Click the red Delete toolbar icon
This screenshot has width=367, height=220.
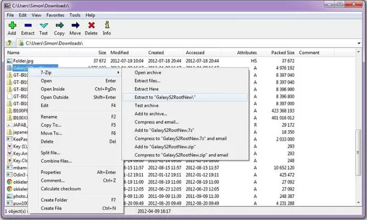tap(91, 26)
